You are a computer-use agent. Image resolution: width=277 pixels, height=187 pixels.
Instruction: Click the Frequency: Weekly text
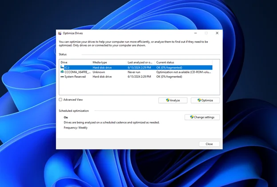pos(75,128)
